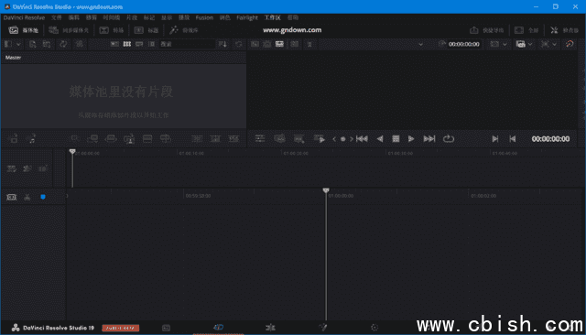Click the Relink media chain icon

(80, 44)
